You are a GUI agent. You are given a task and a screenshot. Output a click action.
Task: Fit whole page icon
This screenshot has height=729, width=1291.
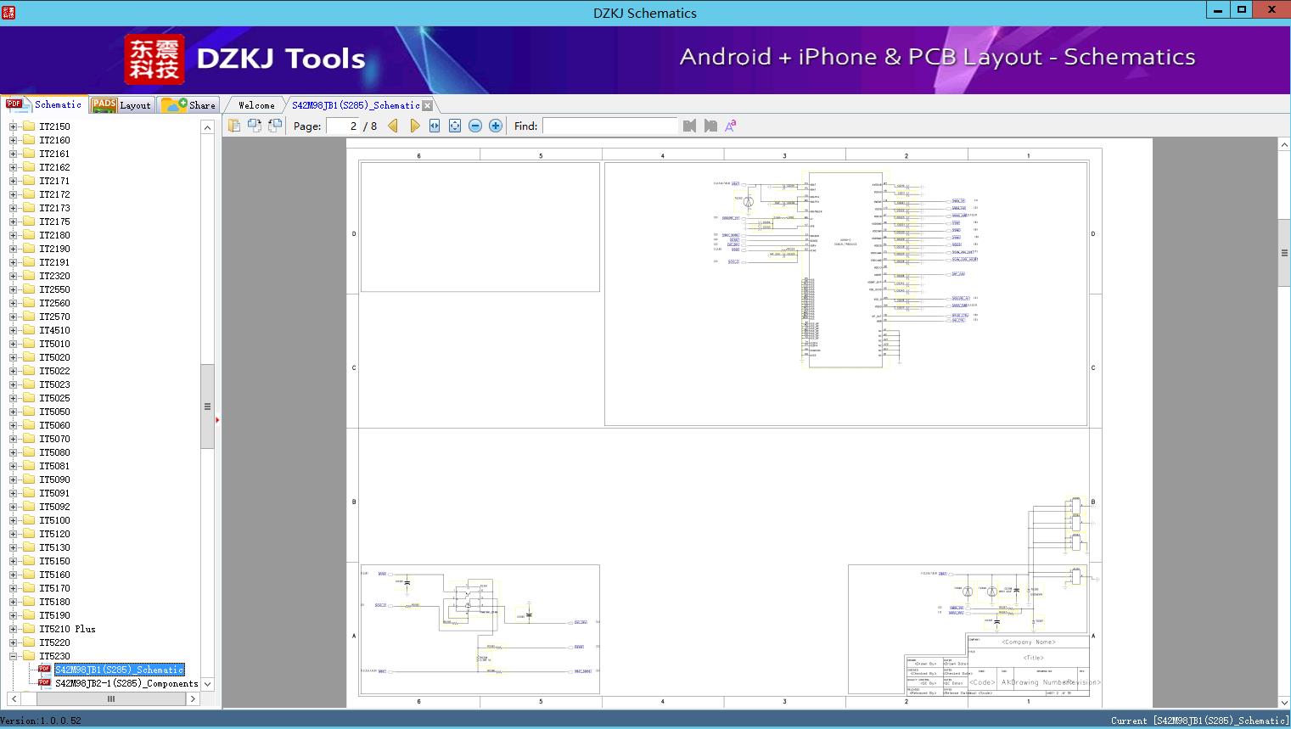click(455, 126)
